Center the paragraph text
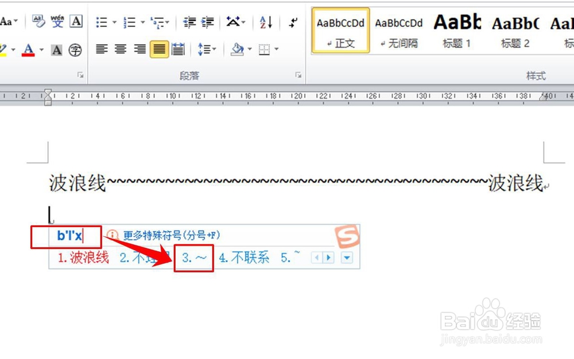574x359 pixels. point(121,49)
